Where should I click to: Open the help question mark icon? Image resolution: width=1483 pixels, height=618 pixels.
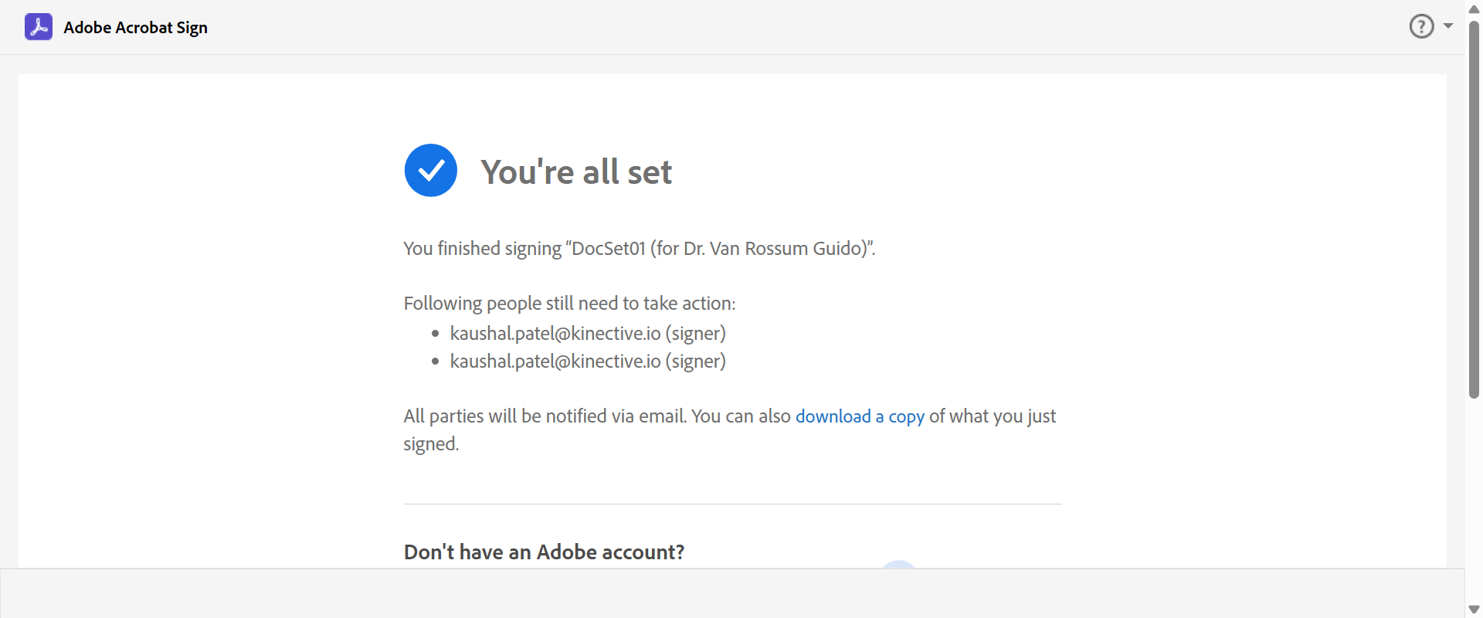point(1421,26)
